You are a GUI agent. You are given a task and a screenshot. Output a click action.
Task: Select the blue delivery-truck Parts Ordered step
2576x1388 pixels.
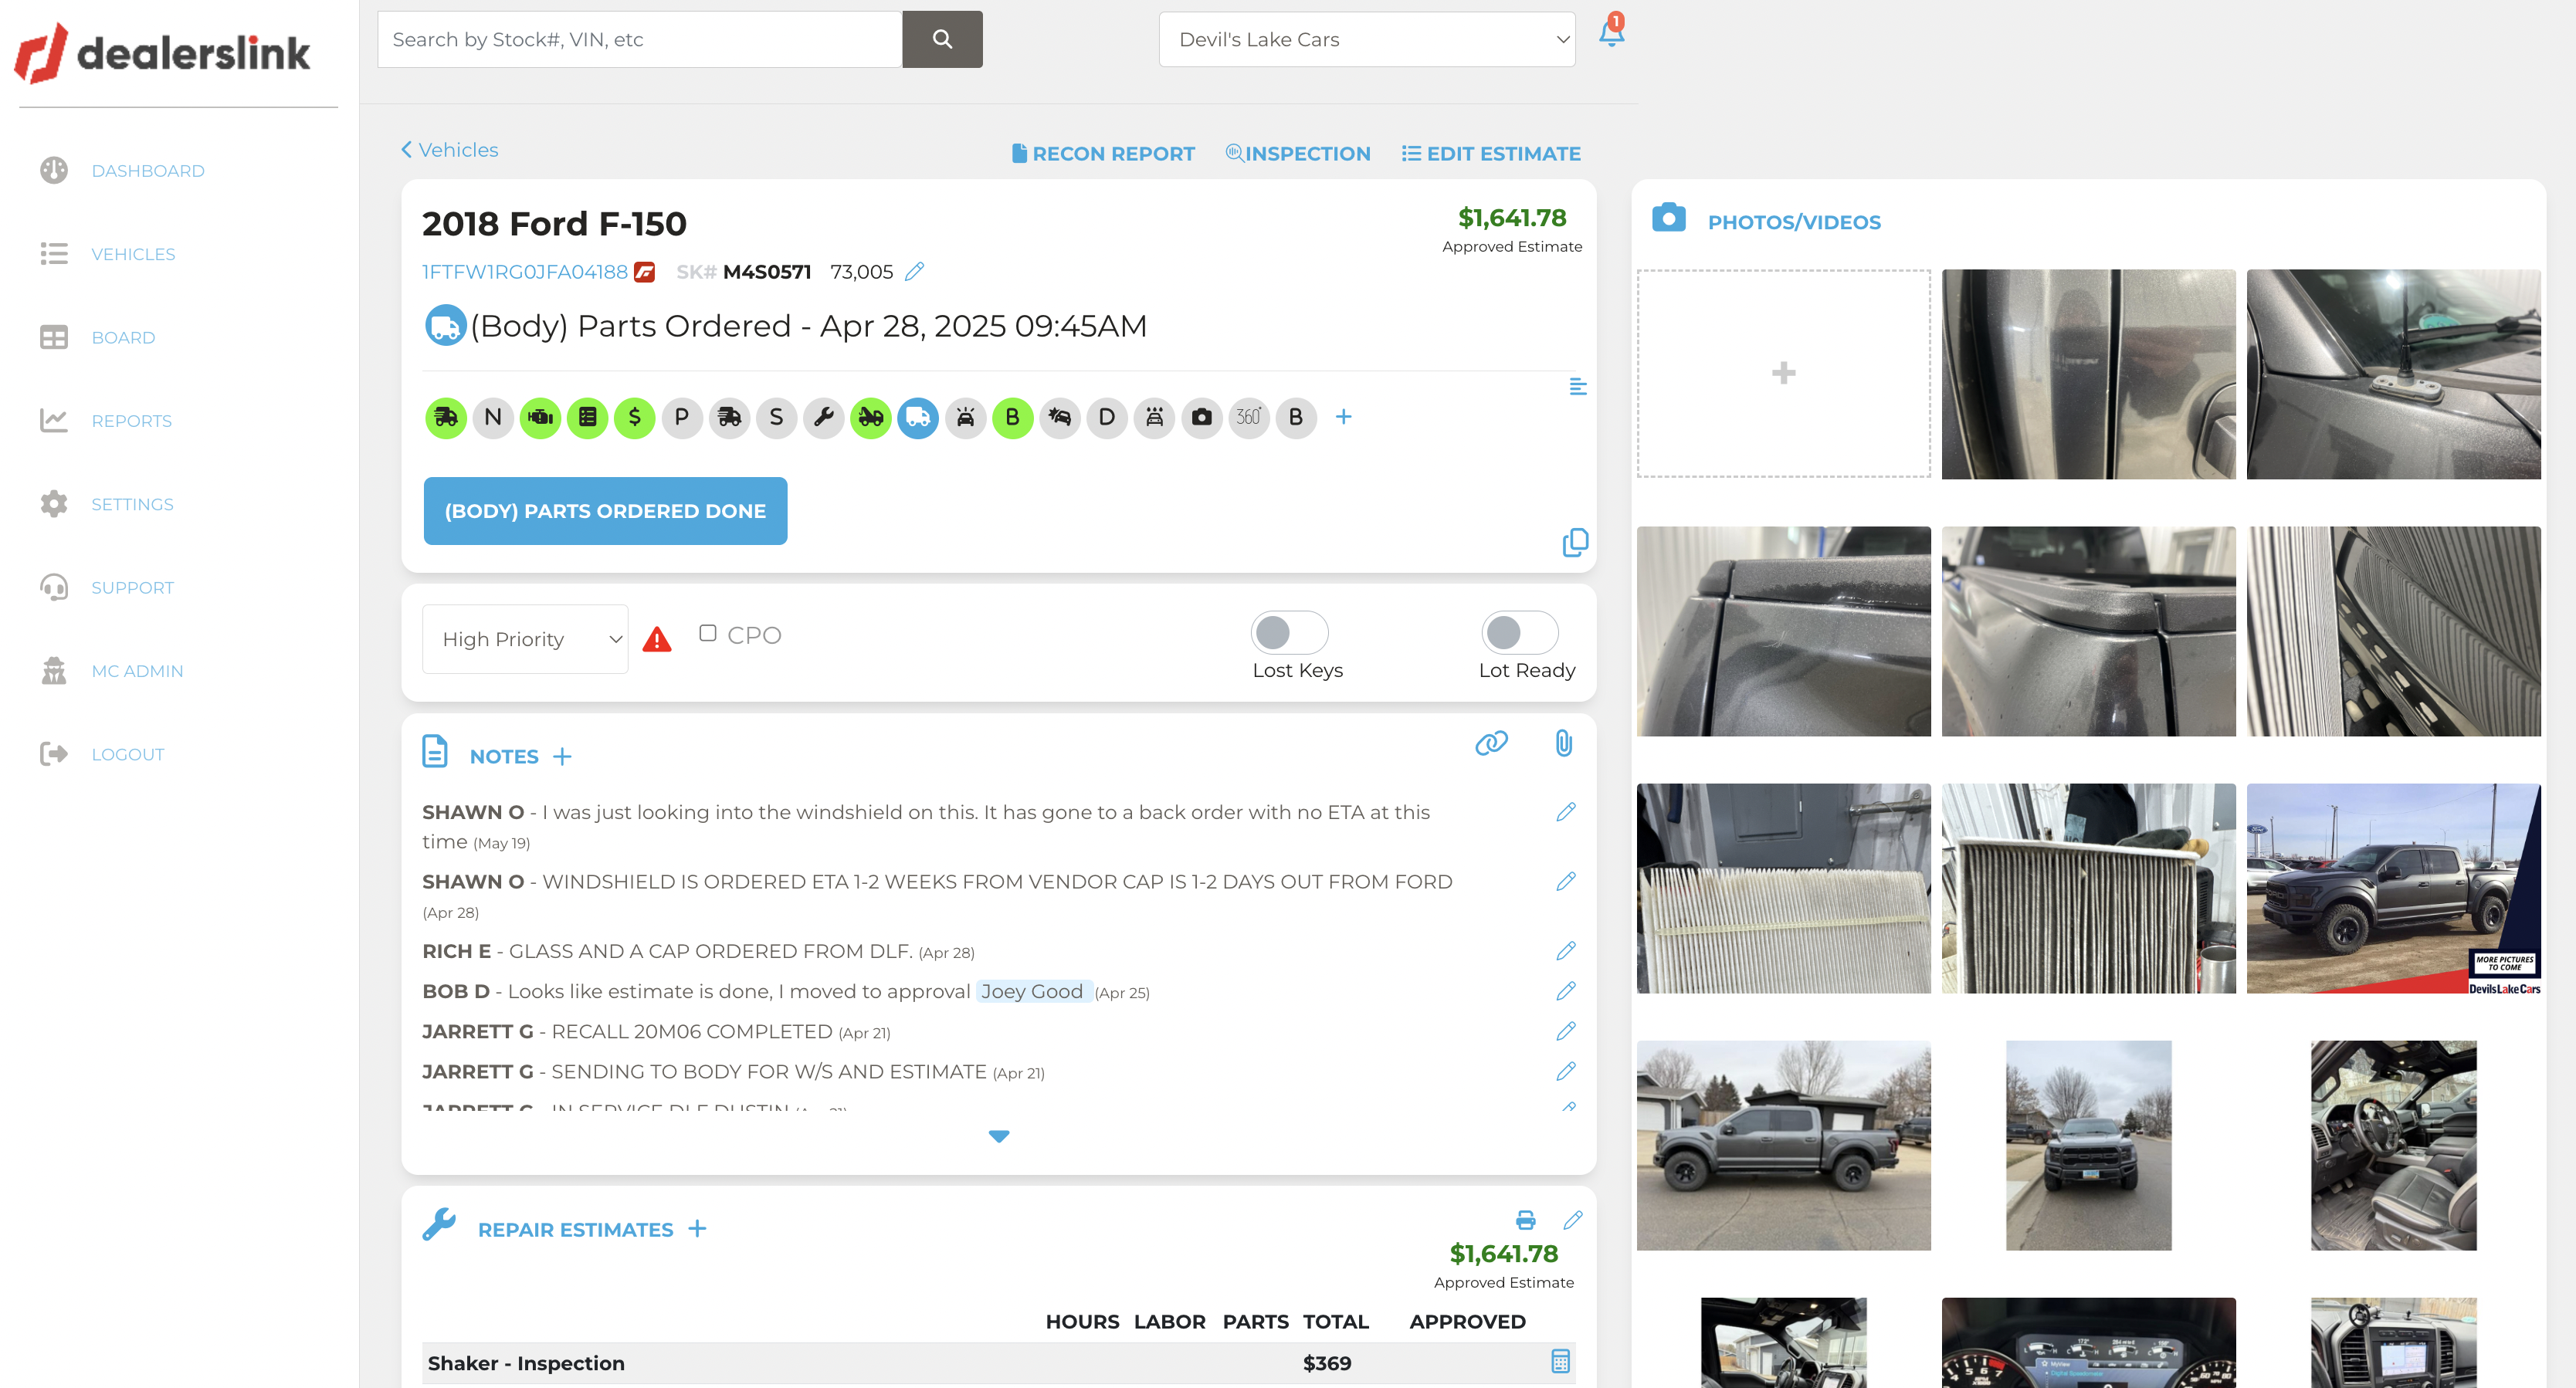[918, 417]
